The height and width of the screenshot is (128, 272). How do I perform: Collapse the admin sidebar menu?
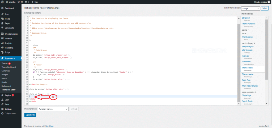click(10, 113)
